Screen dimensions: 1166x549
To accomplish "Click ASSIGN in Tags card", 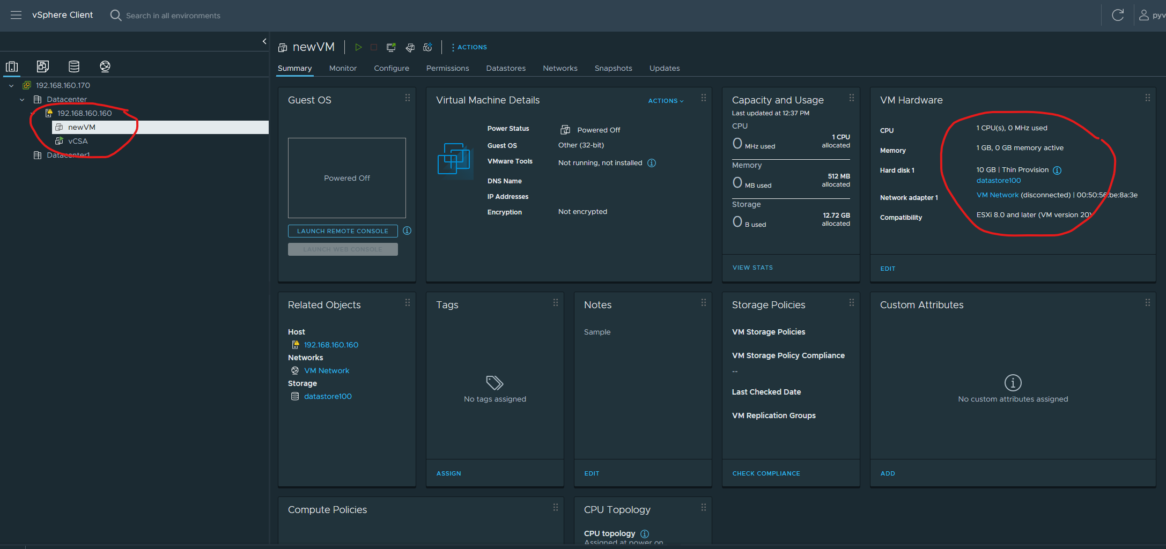I will (x=448, y=473).
